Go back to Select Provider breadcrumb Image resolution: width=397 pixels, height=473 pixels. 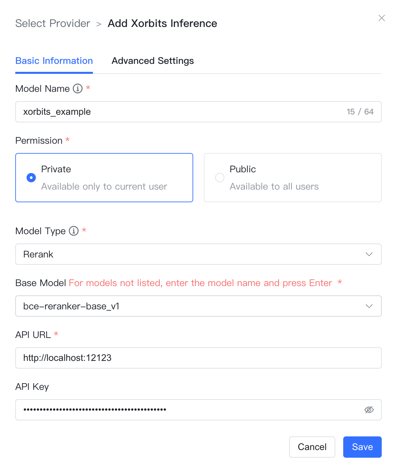53,23
